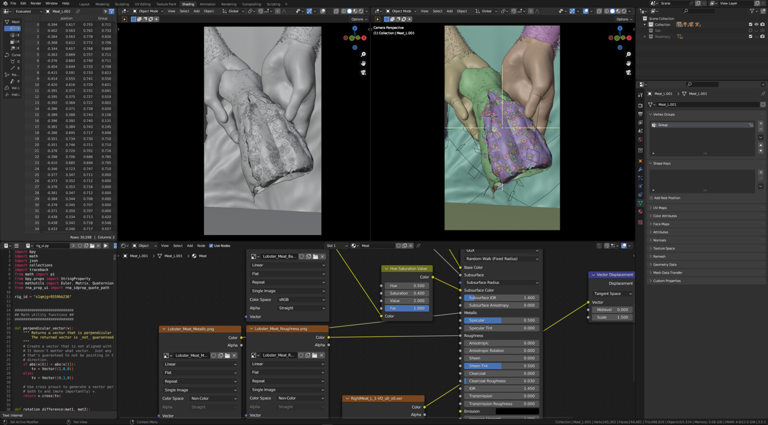The image size is (768, 425).
Task: Open the Modifiers wrench properties tab
Action: pos(640,170)
